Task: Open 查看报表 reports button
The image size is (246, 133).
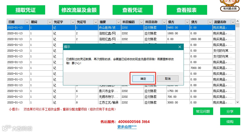Action: click(x=187, y=10)
